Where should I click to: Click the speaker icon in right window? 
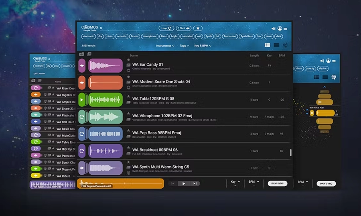(x=322, y=61)
